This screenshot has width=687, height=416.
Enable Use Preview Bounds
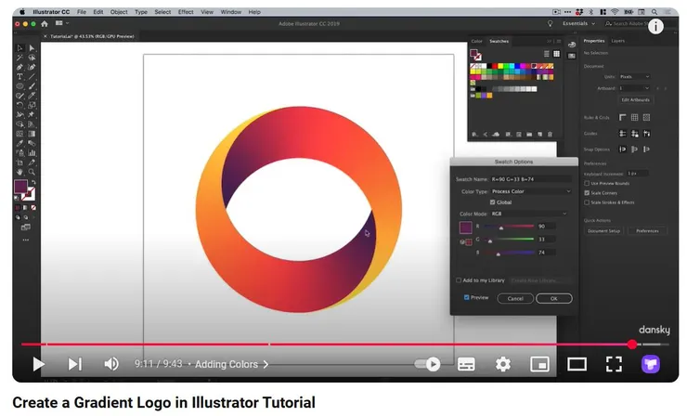point(587,183)
